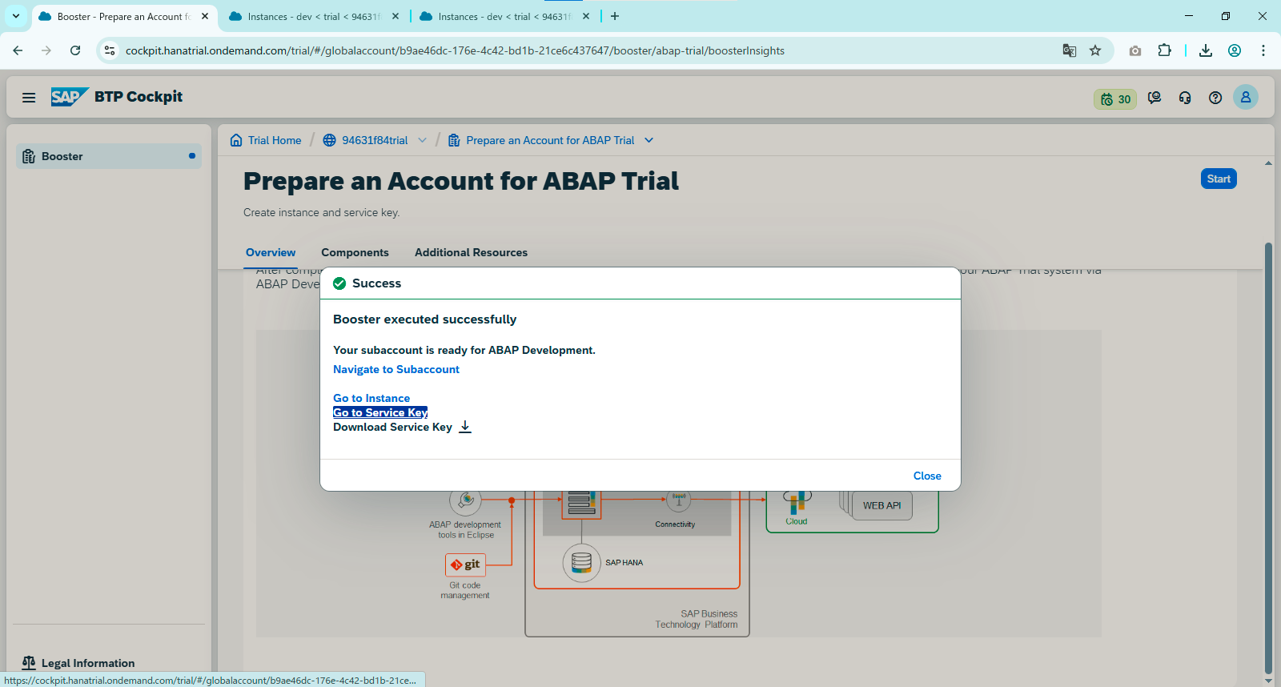Open the browser extensions puzzle icon
Viewport: 1281px width, 687px height.
1164,50
